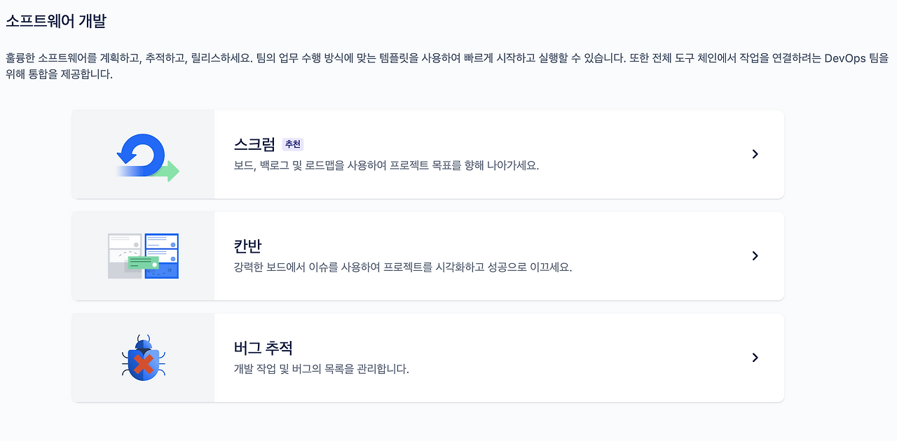The image size is (897, 441).
Task: Select the Kanban board illustration icon
Action: coord(143,255)
